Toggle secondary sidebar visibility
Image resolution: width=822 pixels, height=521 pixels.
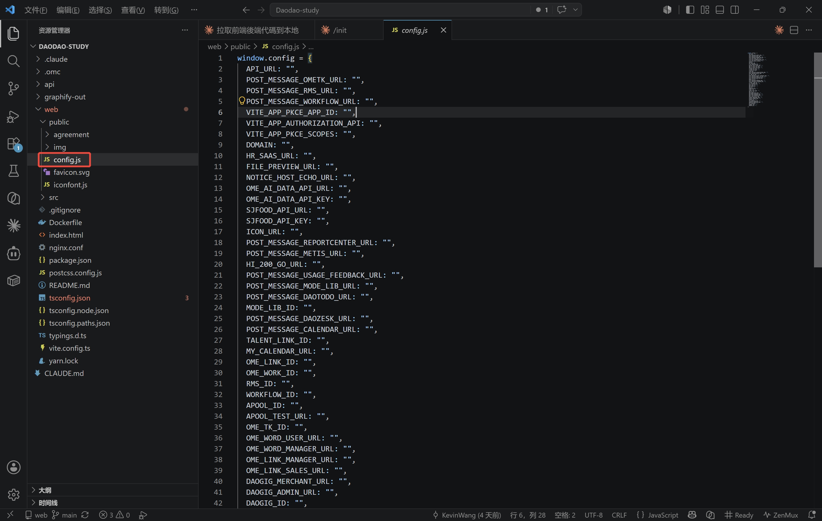click(x=735, y=10)
